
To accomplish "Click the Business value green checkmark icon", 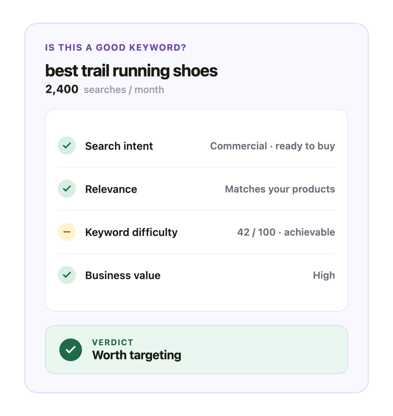I will coord(67,275).
